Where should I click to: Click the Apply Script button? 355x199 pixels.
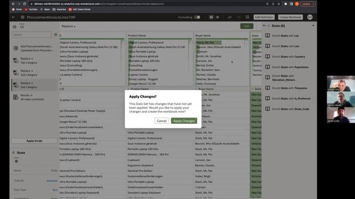point(34,141)
